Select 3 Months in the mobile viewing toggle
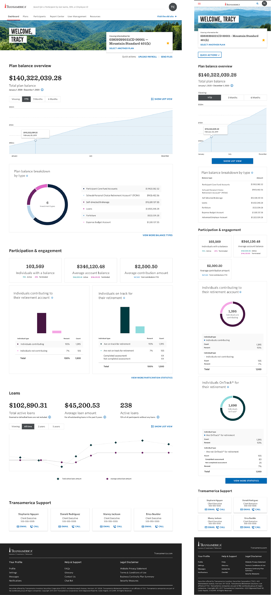The image size is (271, 595). click(x=232, y=98)
